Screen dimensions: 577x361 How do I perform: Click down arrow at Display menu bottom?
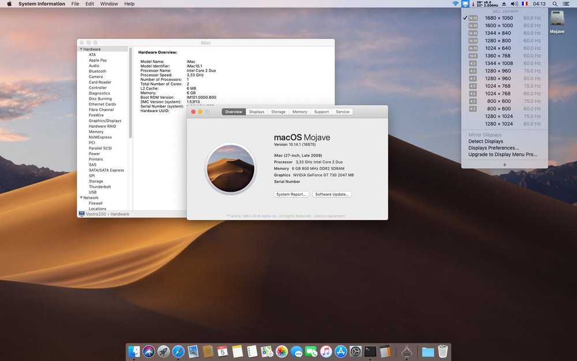coord(504,164)
